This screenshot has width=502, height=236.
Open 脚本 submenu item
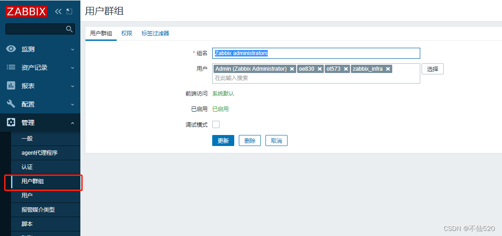tap(45, 224)
